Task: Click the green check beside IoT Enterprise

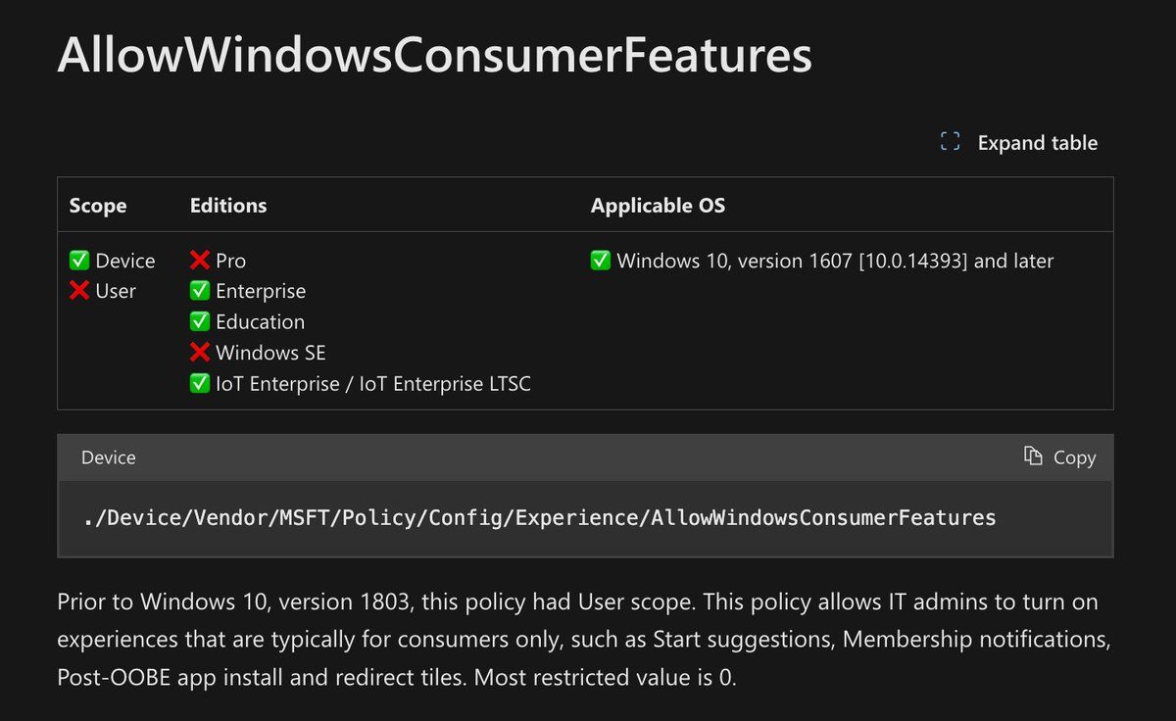Action: [x=200, y=384]
